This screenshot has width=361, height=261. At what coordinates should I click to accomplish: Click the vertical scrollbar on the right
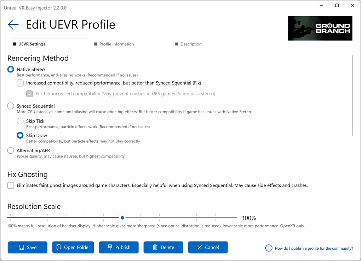coord(352,95)
